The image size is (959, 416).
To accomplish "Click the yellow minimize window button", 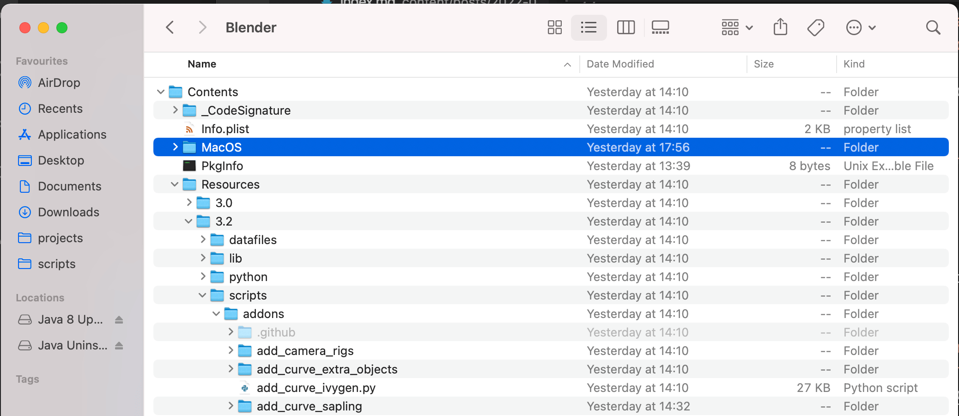I will (43, 28).
